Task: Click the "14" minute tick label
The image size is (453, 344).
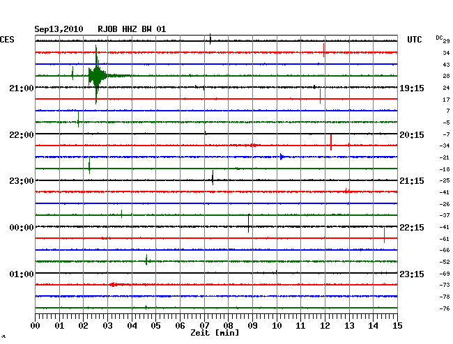Action: pyautogui.click(x=373, y=325)
